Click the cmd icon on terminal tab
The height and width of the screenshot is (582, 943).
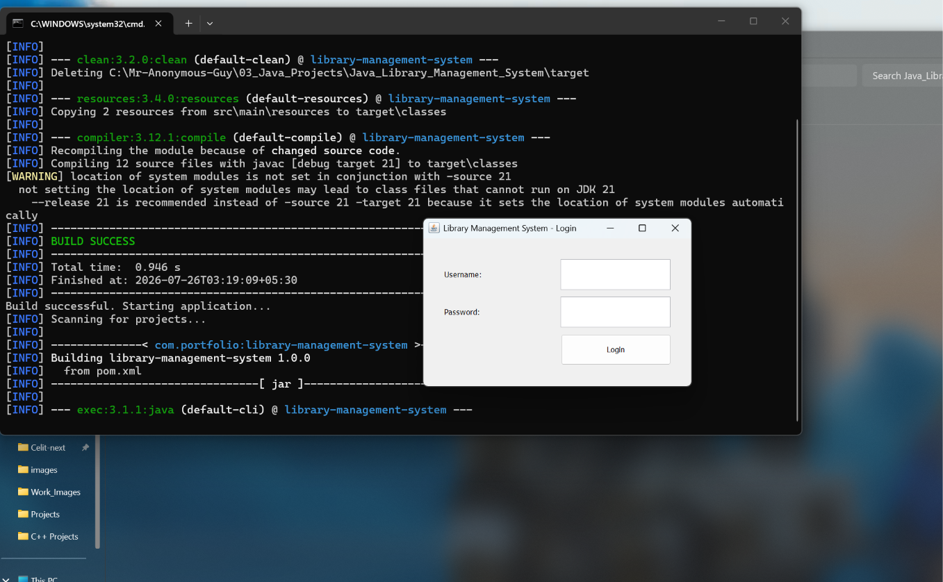pyautogui.click(x=18, y=23)
